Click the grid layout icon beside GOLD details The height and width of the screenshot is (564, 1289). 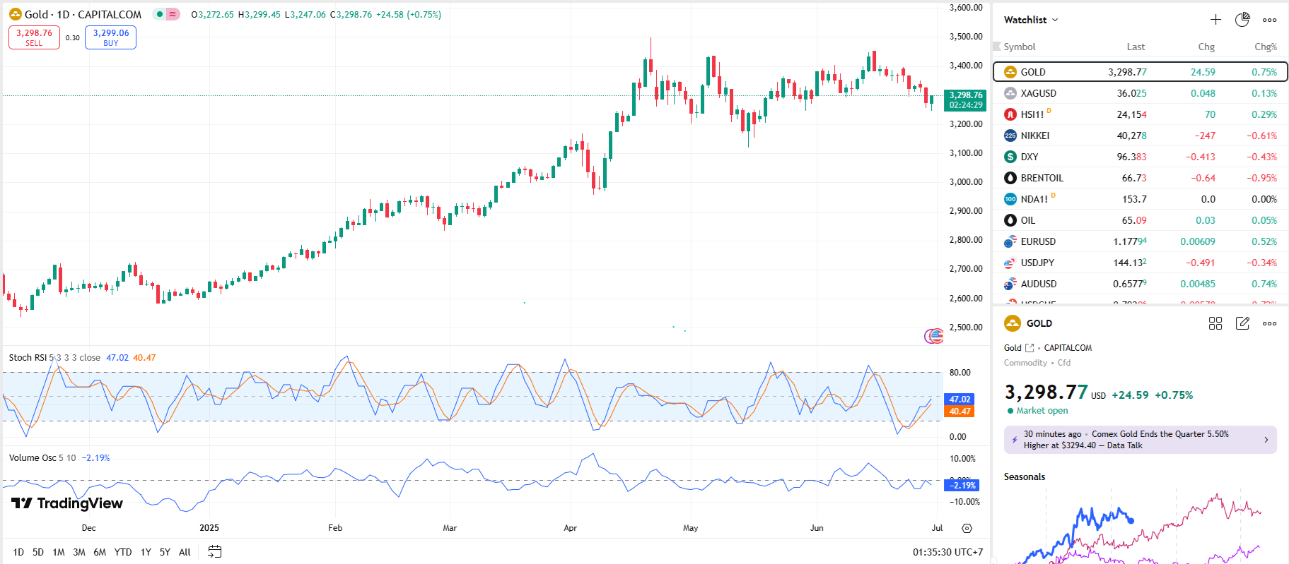click(1215, 323)
